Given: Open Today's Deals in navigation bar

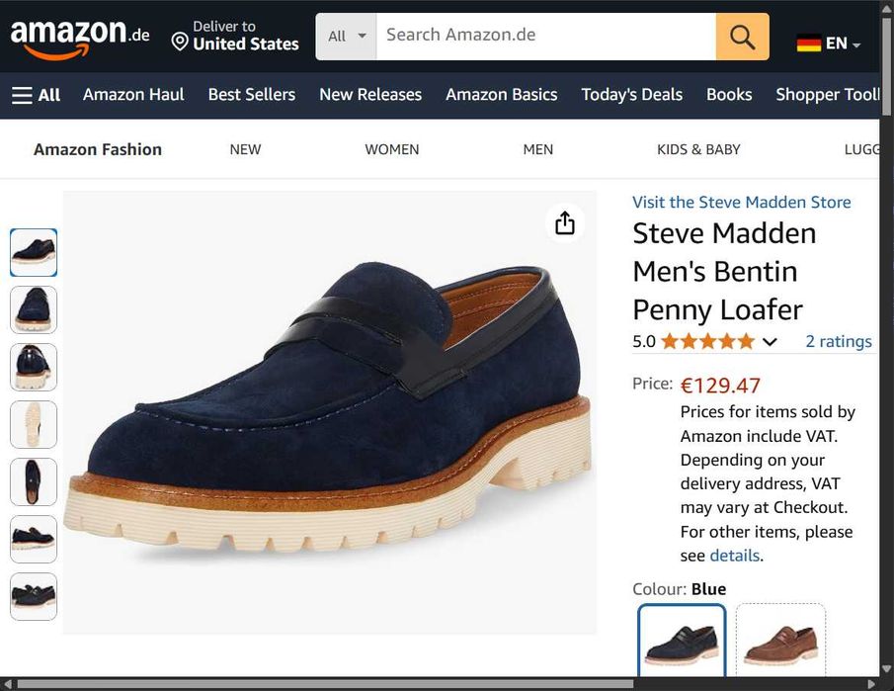Looking at the screenshot, I should [x=631, y=95].
